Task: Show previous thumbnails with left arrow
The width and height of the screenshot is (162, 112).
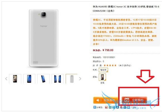Action: point(6,79)
